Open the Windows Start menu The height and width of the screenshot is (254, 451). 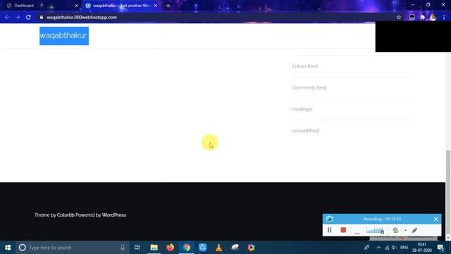8,248
